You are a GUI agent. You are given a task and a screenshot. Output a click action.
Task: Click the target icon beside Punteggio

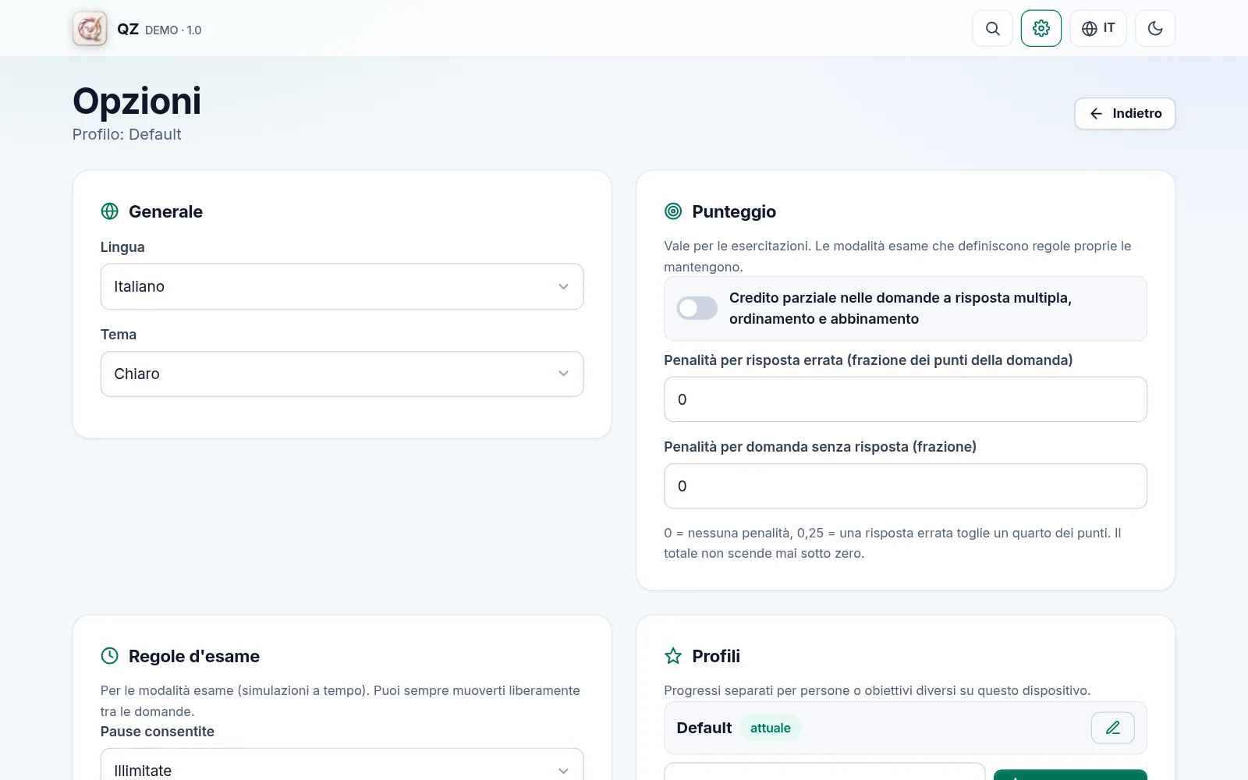tap(673, 211)
